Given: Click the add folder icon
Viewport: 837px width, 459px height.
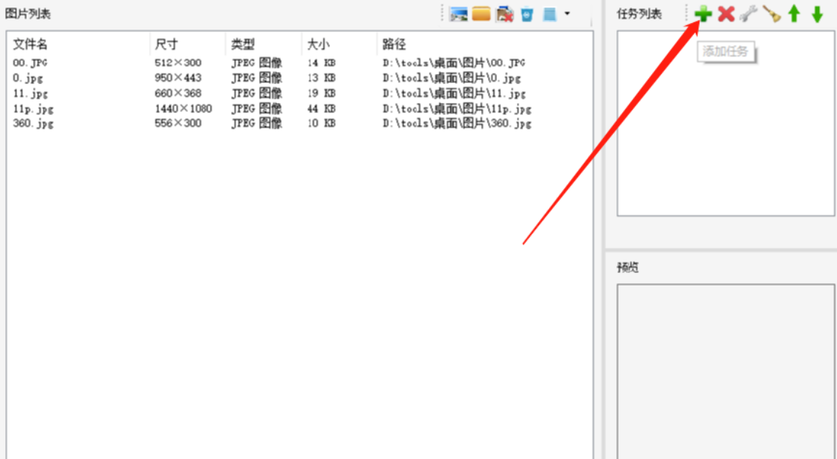Looking at the screenshot, I should (x=481, y=14).
